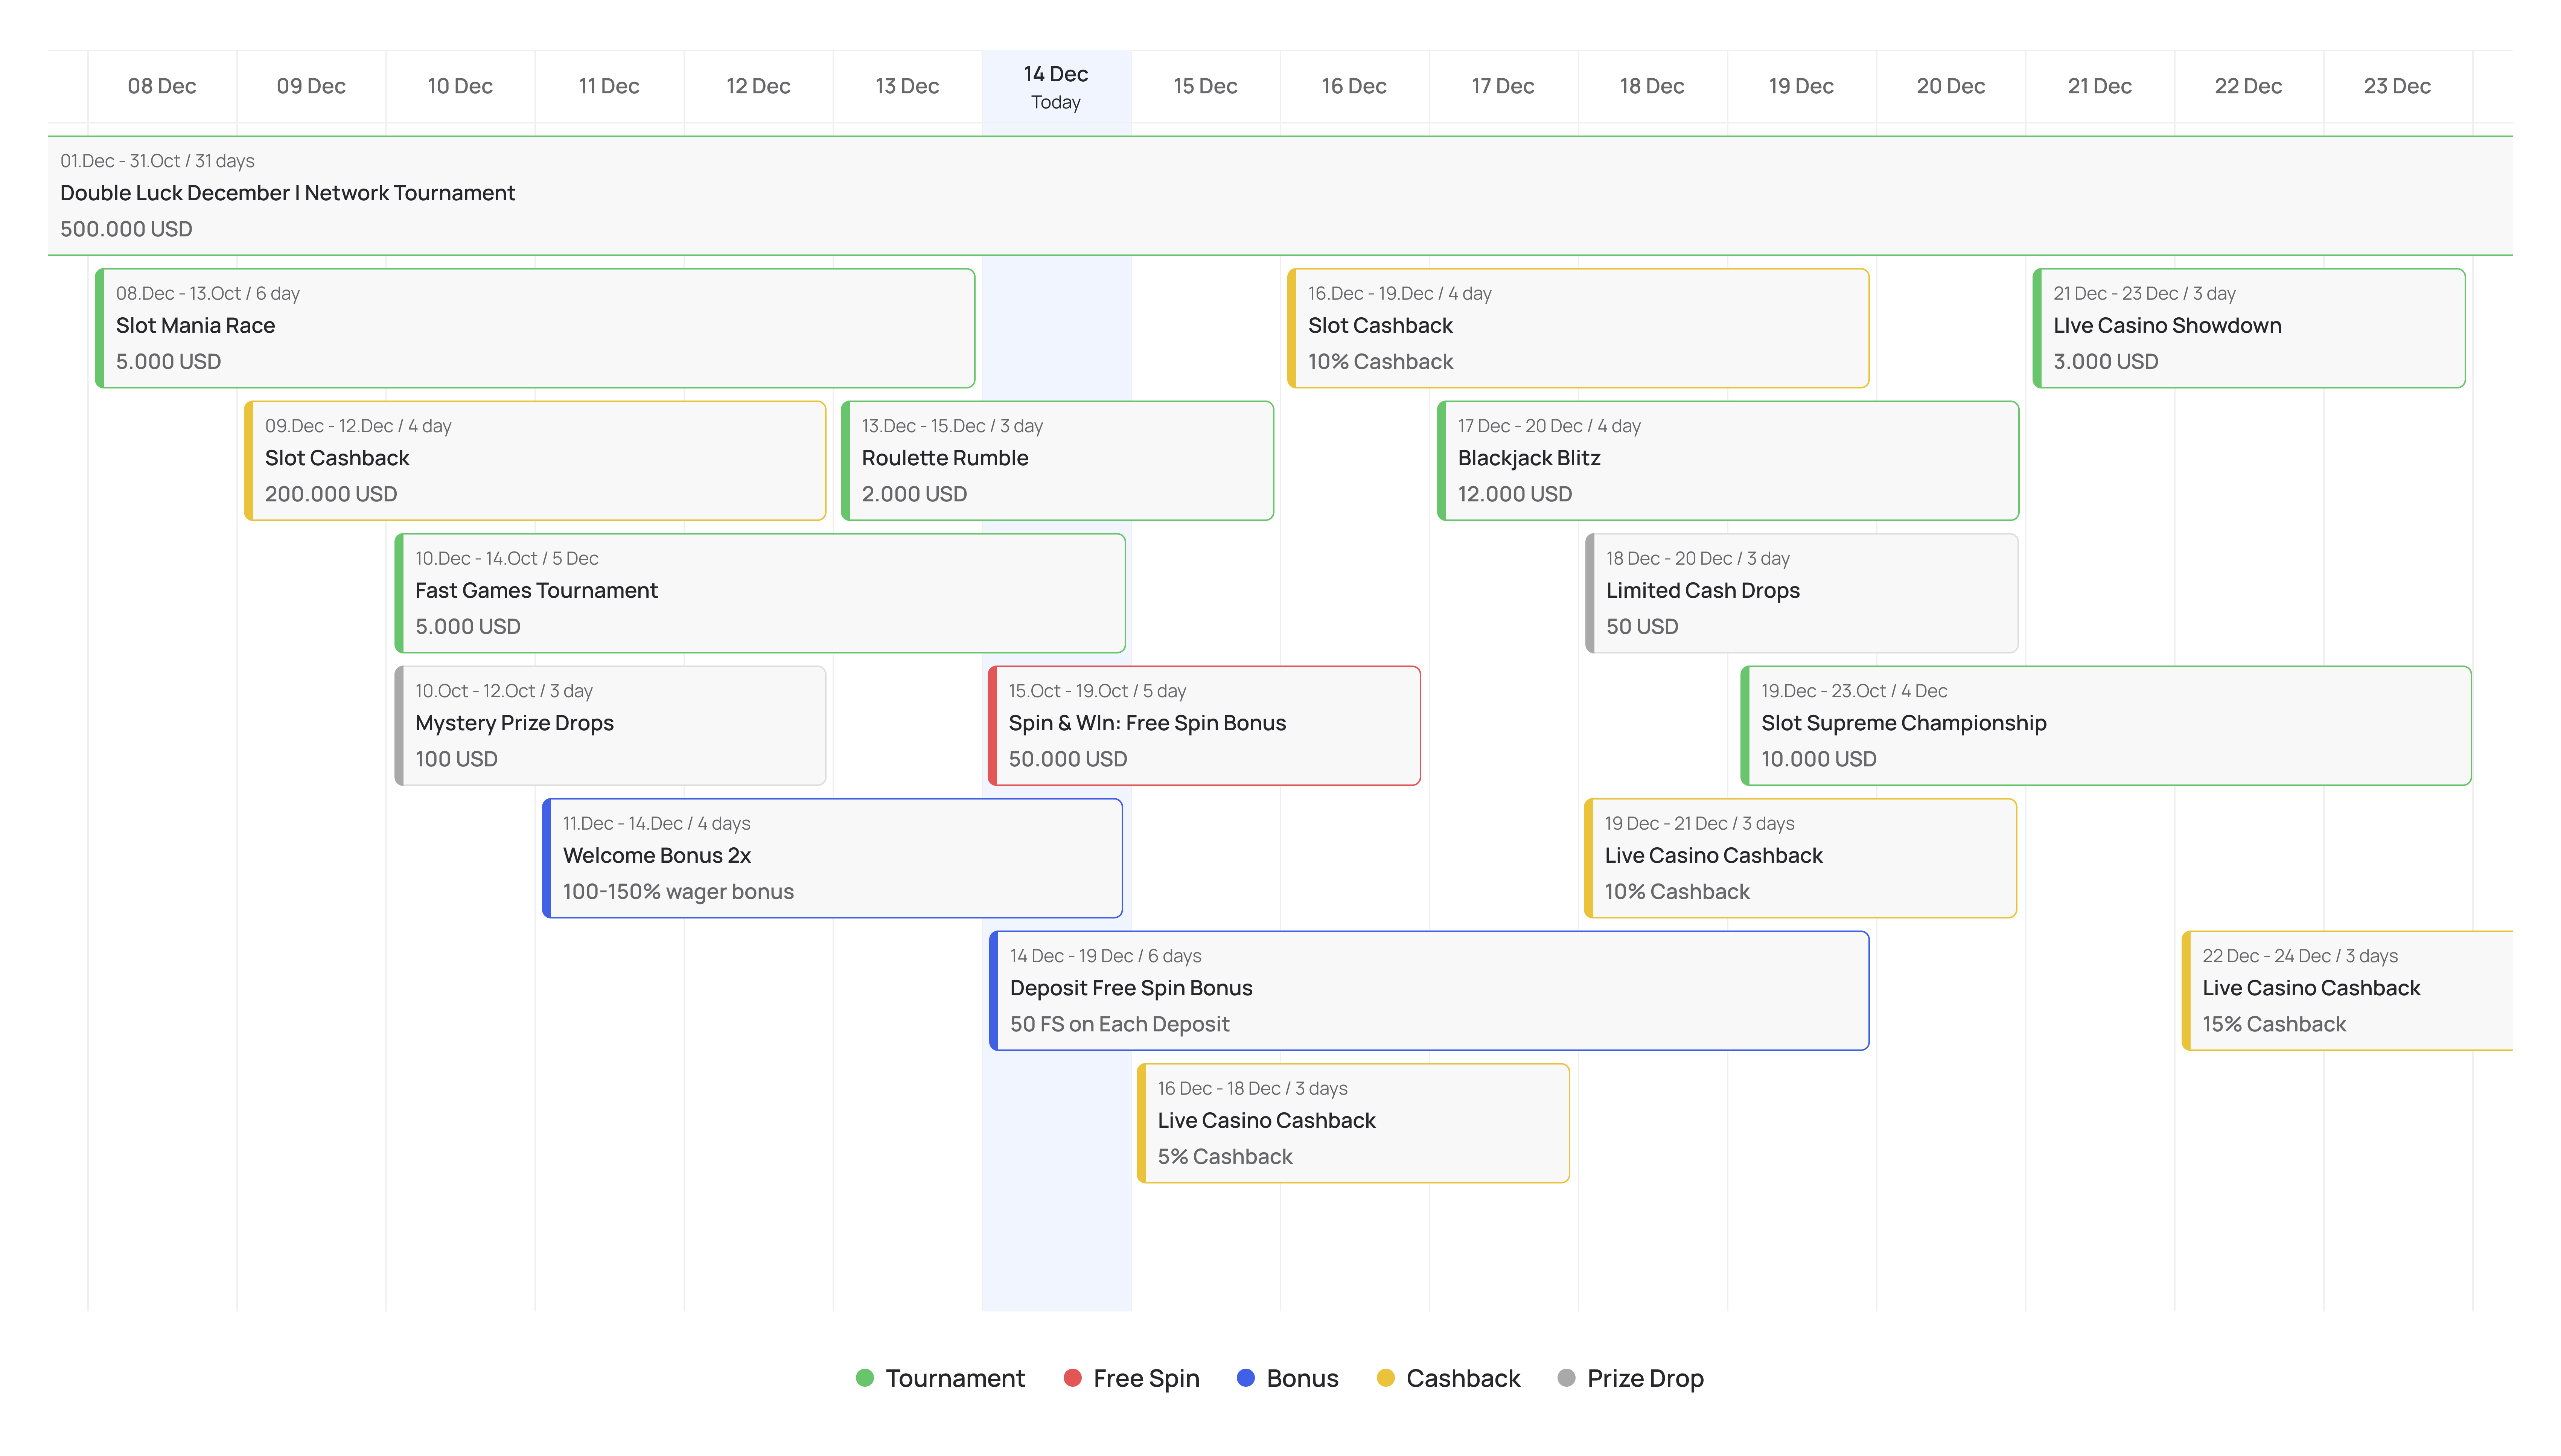This screenshot has height=1456, width=2561.
Task: Select the 09 Dec date header
Action: pyautogui.click(x=311, y=87)
